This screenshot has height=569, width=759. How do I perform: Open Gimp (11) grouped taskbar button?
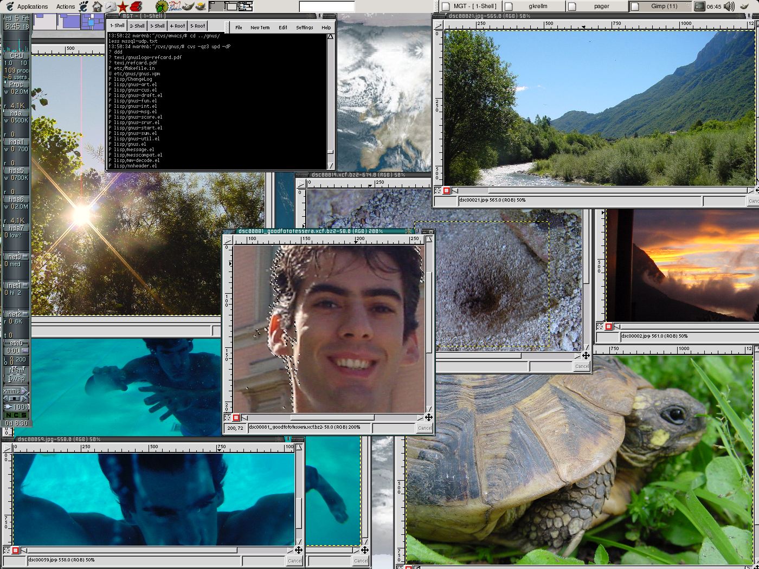click(660, 7)
